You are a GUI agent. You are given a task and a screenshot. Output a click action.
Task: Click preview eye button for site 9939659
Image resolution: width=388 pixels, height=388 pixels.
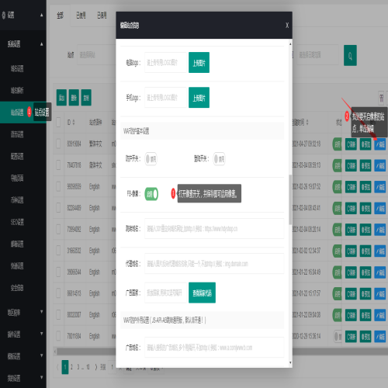[365, 187]
